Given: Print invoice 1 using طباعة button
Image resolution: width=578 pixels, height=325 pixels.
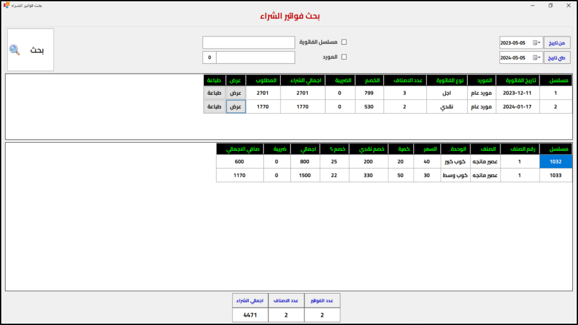Looking at the screenshot, I should tap(215, 93).
